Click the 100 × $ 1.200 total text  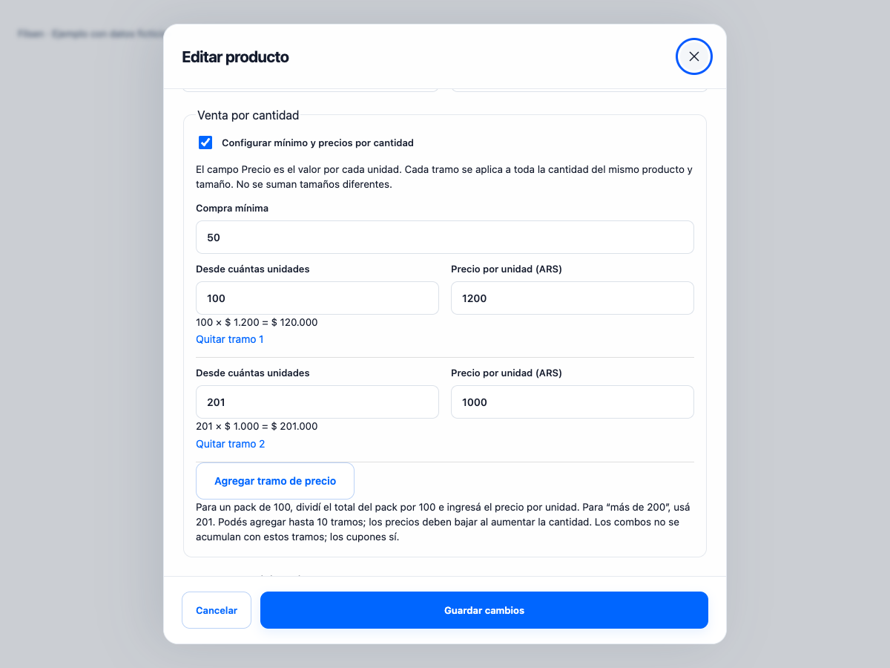(x=257, y=322)
